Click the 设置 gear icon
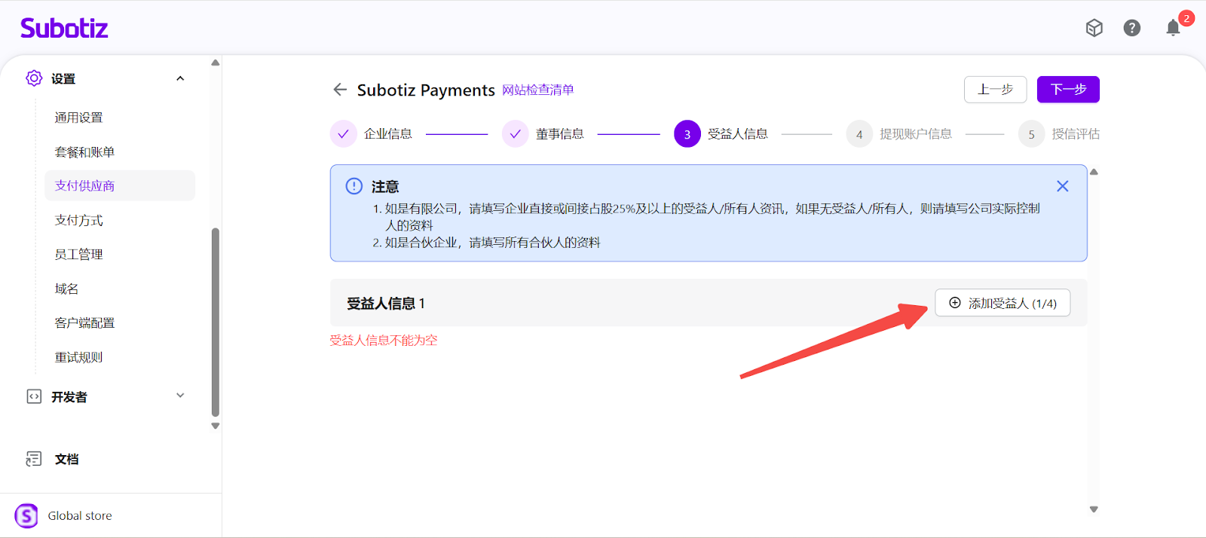Screen dimensions: 1206x538 pyautogui.click(x=34, y=78)
